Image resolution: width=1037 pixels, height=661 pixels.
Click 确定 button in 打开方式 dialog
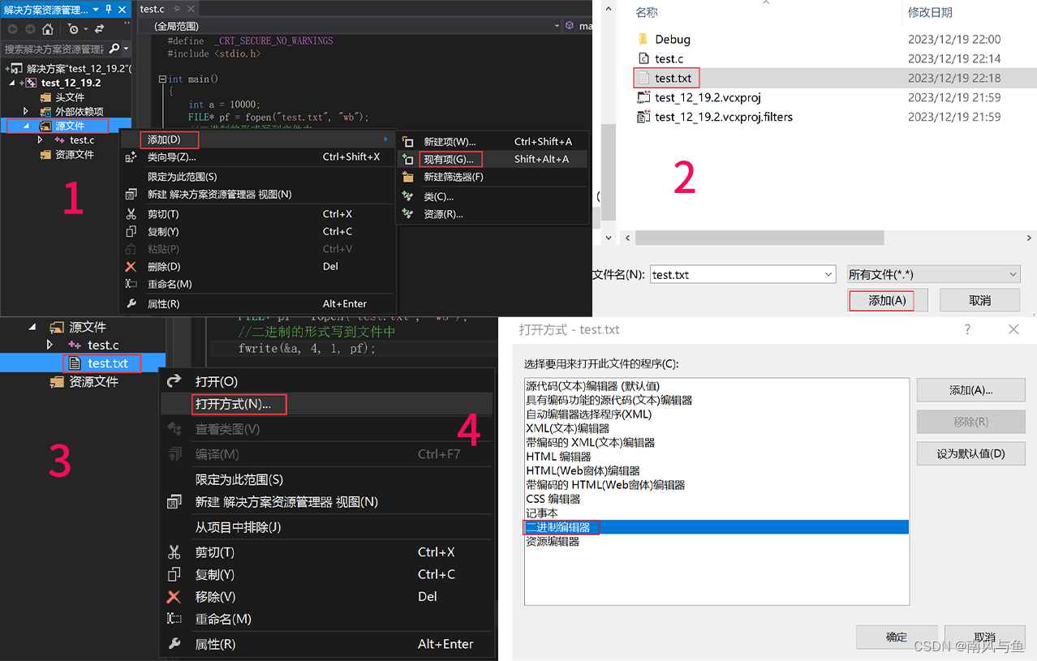pos(897,637)
